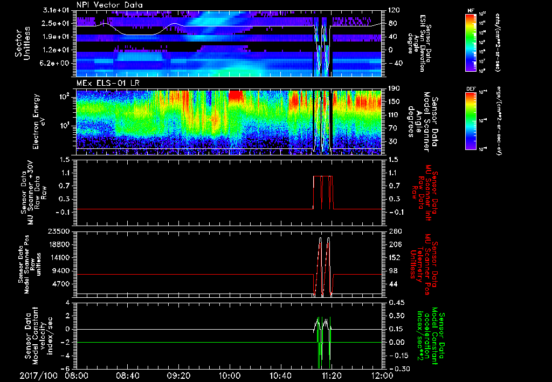Click the 10:40 time axis label

click(x=280, y=376)
